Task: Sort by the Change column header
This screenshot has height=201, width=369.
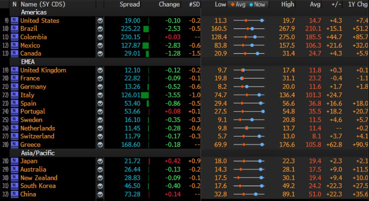Action: (x=169, y=4)
